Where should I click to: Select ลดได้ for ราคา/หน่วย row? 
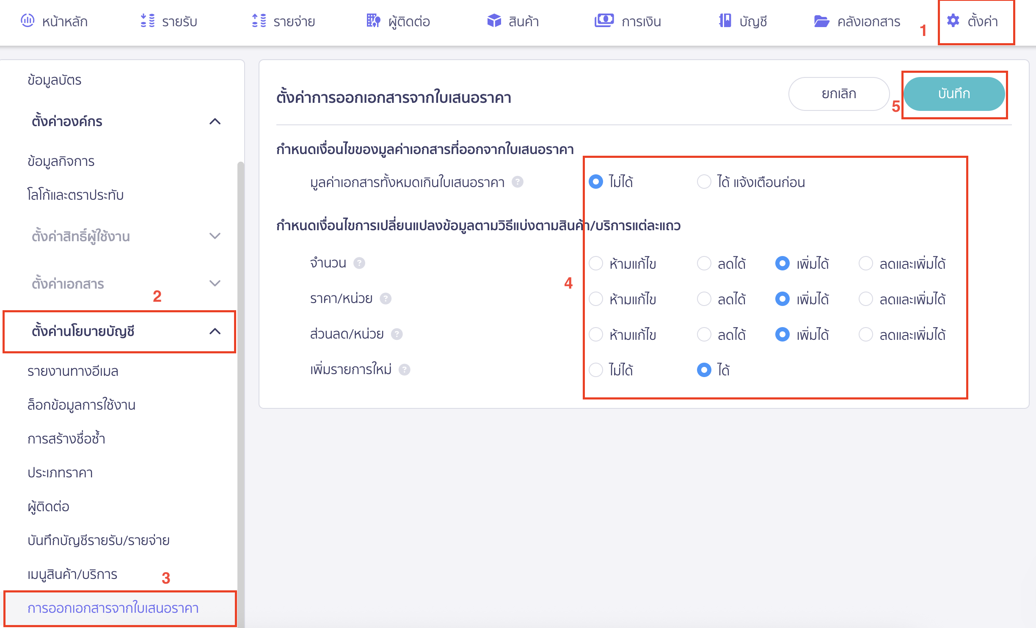pyautogui.click(x=704, y=299)
